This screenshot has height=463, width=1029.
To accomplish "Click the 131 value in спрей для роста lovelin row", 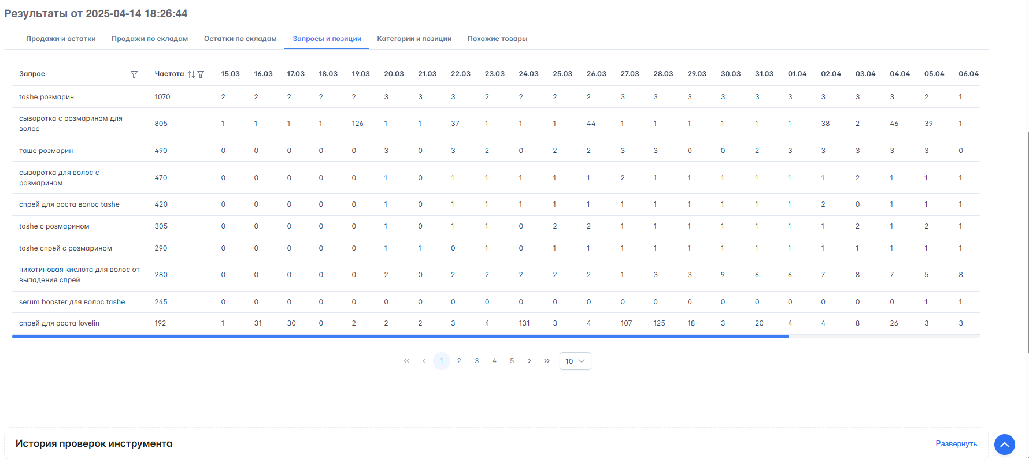I will pyautogui.click(x=524, y=323).
